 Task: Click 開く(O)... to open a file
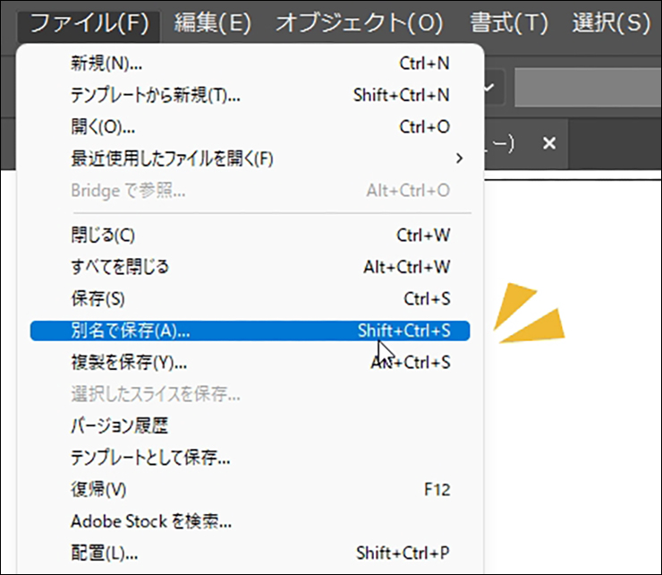coord(103,127)
